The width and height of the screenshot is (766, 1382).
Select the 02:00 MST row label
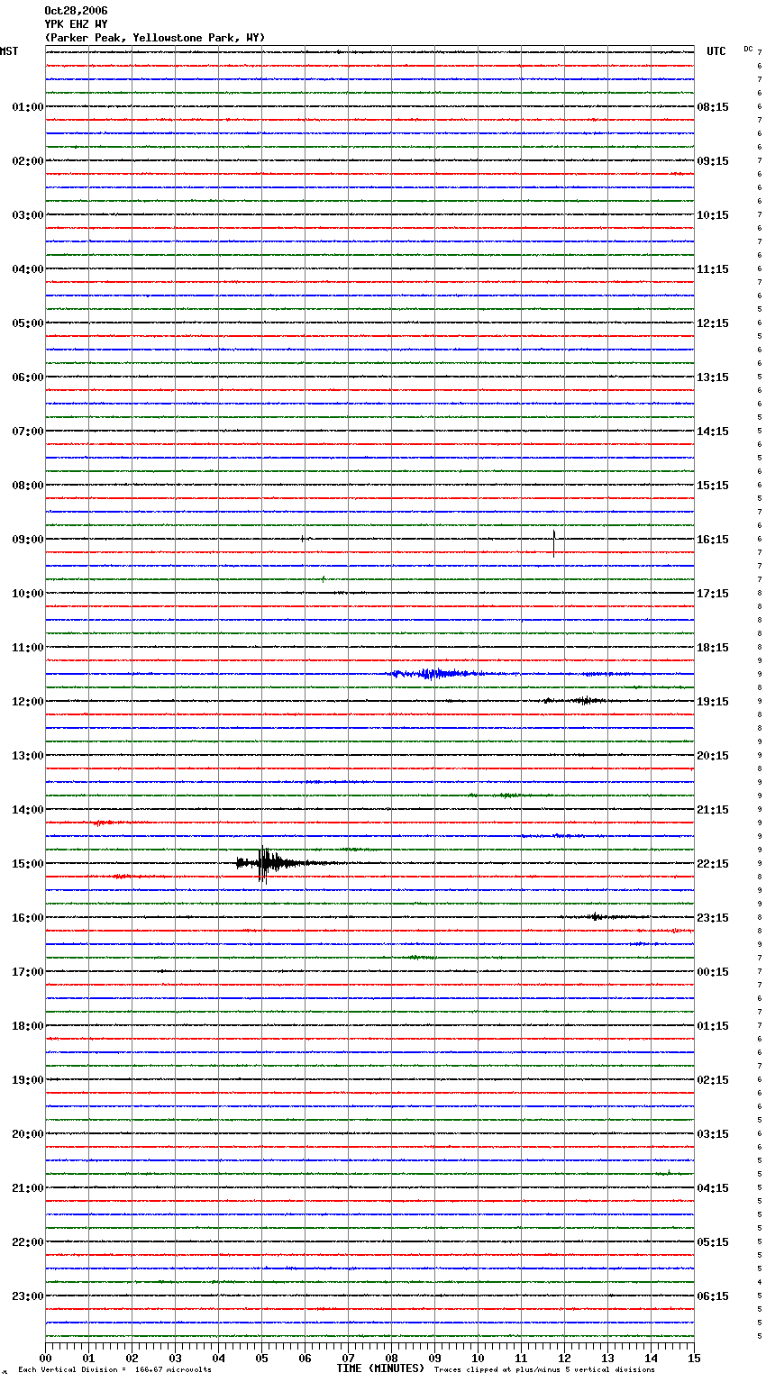coord(28,161)
